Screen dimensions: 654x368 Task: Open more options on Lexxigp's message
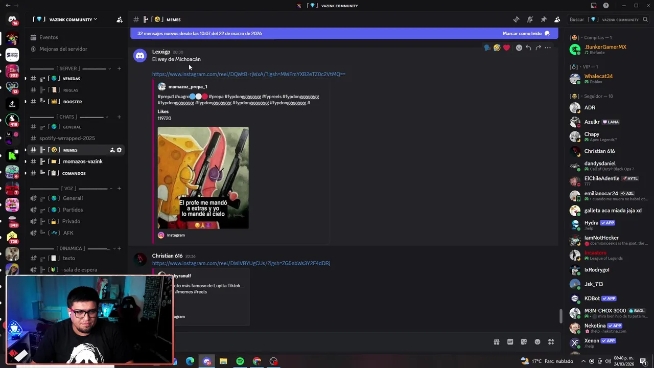click(548, 48)
